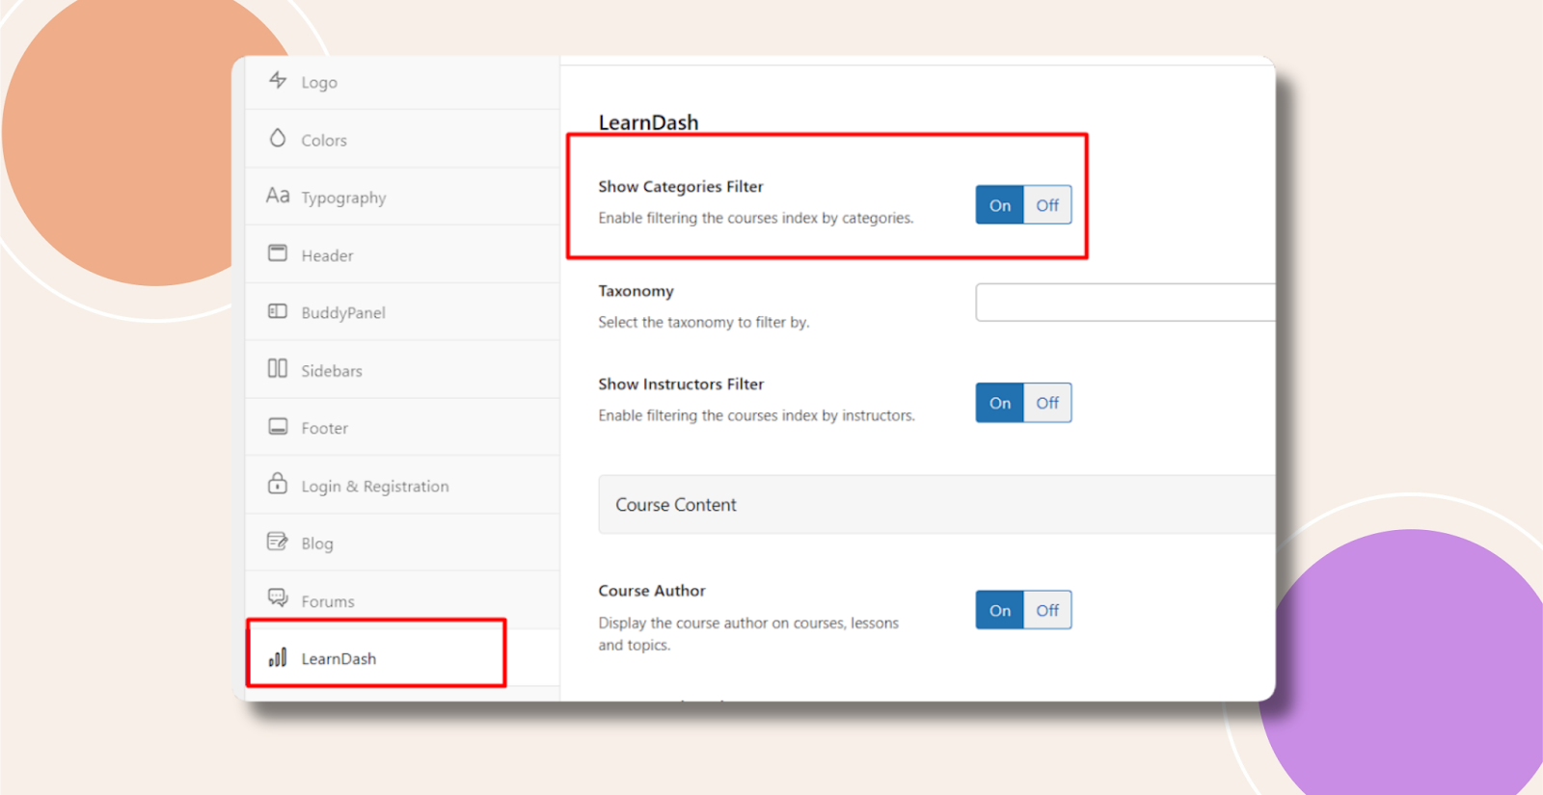The image size is (1543, 795).
Task: Open the Taxonomy select field
Action: tap(1125, 303)
